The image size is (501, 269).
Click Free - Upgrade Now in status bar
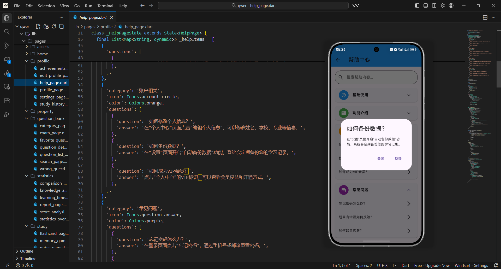[432, 265]
